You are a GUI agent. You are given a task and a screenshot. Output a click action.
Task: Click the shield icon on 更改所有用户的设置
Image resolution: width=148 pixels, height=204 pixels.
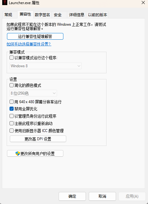tap(18, 154)
